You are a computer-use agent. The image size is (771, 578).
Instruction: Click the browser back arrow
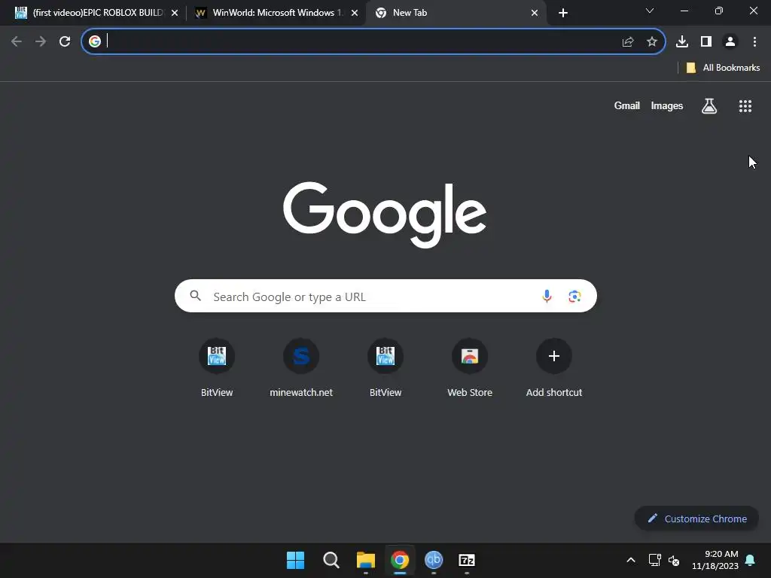click(17, 41)
